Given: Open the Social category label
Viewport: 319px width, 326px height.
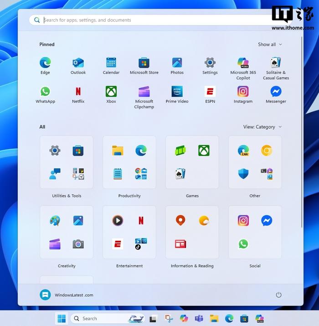Looking at the screenshot, I should pos(255,266).
